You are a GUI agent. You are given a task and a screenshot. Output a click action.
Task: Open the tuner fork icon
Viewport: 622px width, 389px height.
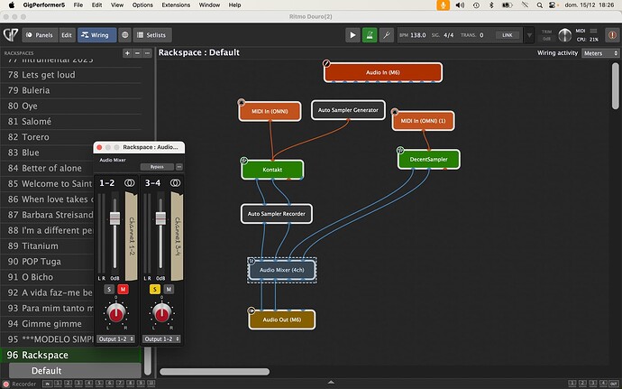click(387, 35)
